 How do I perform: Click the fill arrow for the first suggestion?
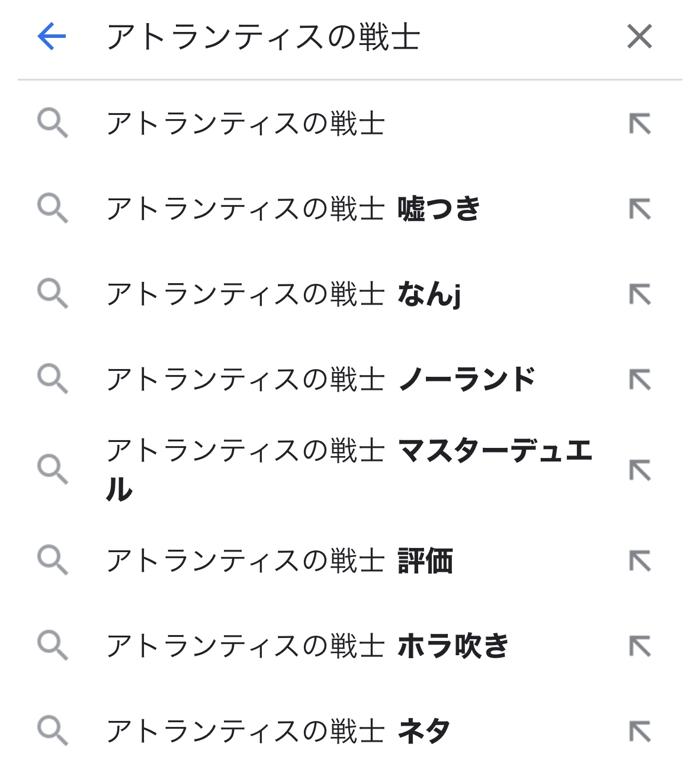pos(640,124)
